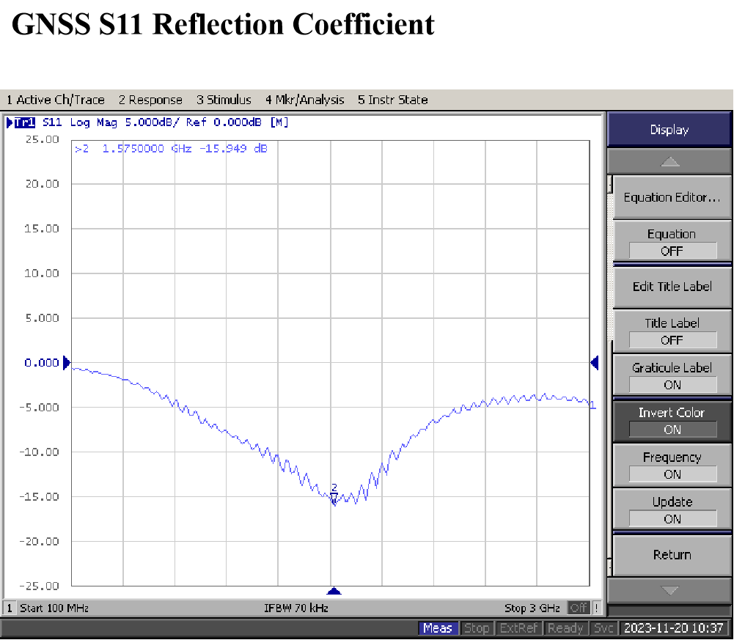Select marker 1 at trace right end

[x=592, y=405]
